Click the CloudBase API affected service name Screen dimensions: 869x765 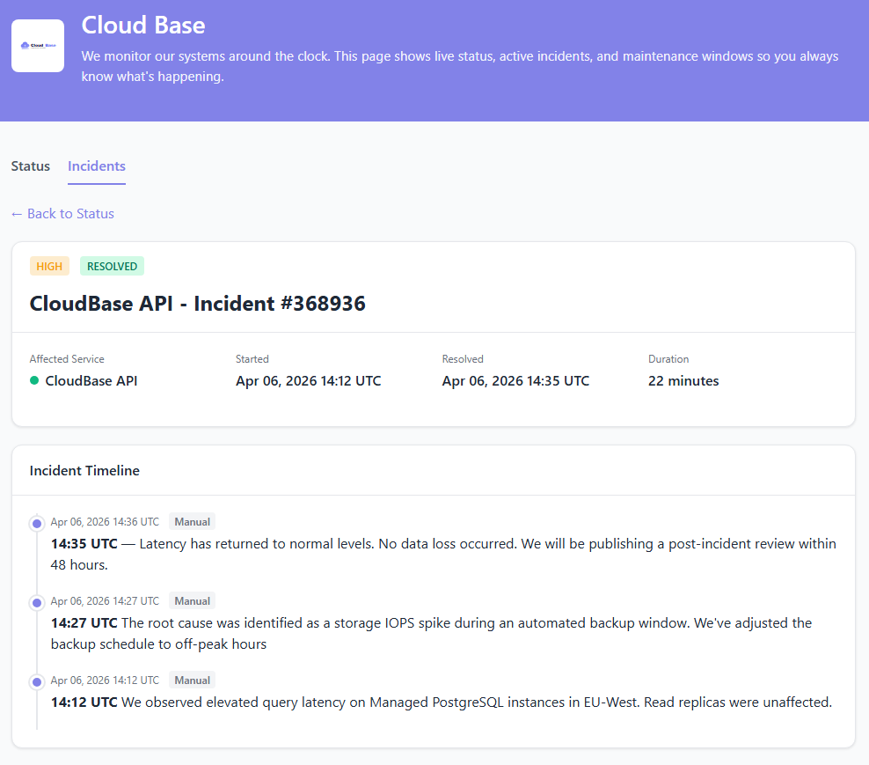coord(91,381)
